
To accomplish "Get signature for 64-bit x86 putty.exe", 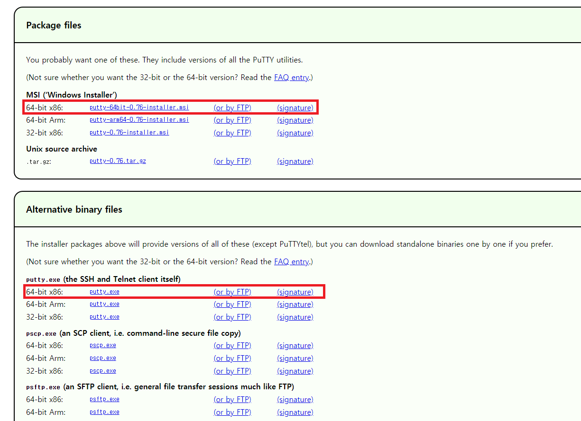I will (x=295, y=292).
